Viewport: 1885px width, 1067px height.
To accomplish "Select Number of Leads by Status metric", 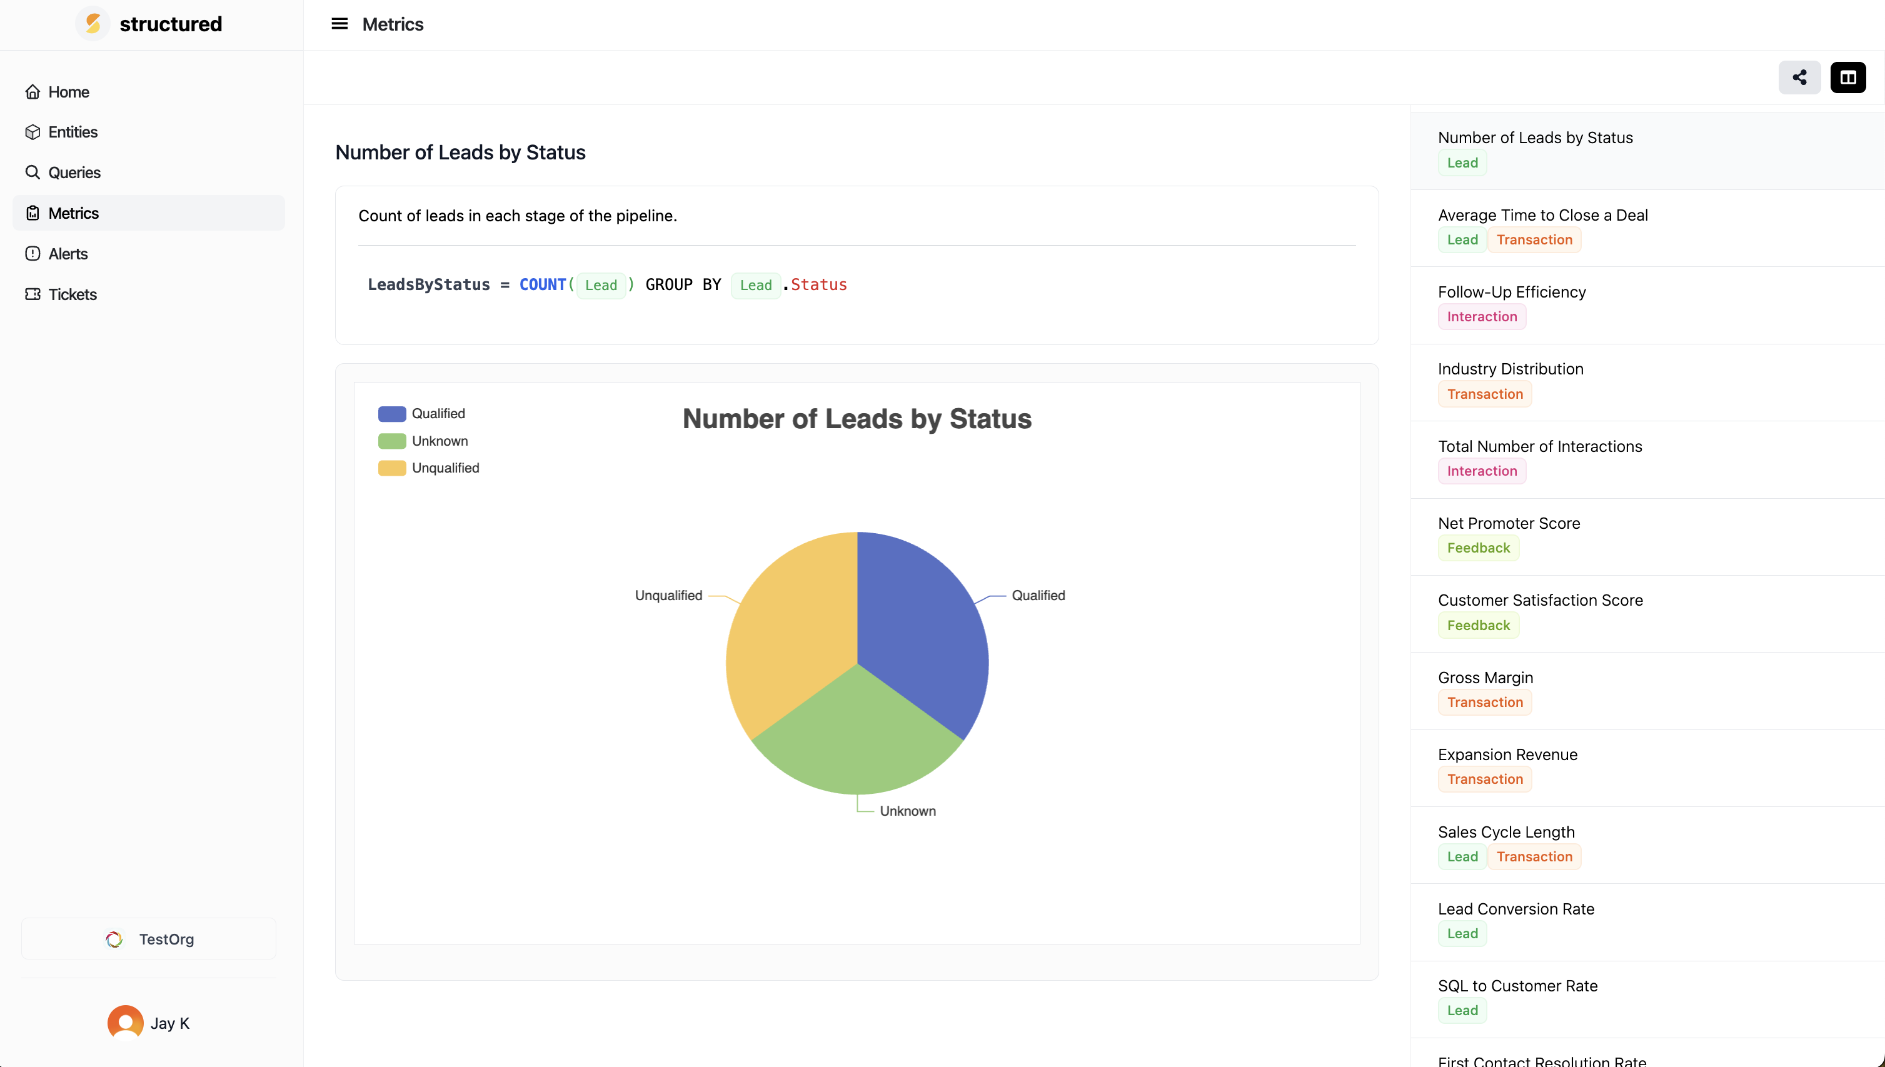I will click(1536, 138).
